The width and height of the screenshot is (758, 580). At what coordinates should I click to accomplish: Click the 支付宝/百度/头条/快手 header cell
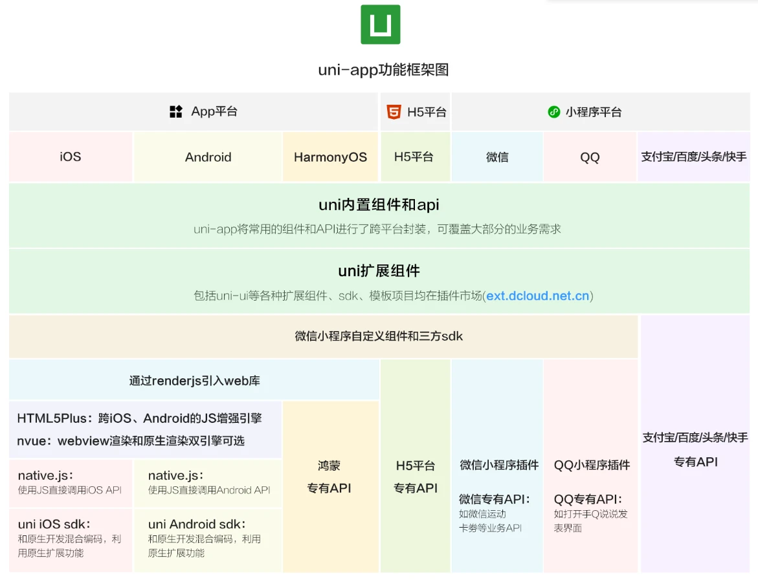pyautogui.click(x=693, y=156)
